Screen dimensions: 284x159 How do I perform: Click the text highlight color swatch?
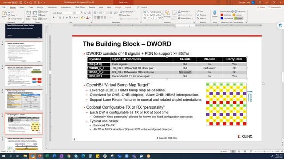coord(82,18)
